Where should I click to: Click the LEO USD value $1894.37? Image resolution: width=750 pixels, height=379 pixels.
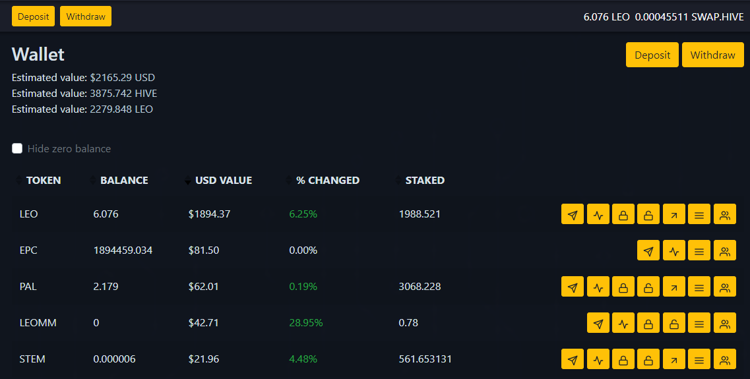point(209,214)
